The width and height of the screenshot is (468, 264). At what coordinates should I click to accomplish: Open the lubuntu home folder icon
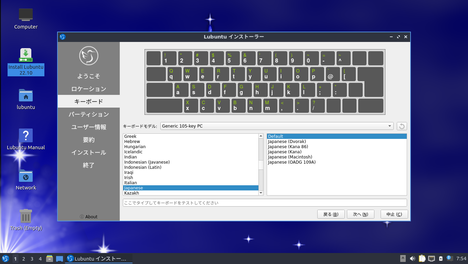[x=26, y=99]
